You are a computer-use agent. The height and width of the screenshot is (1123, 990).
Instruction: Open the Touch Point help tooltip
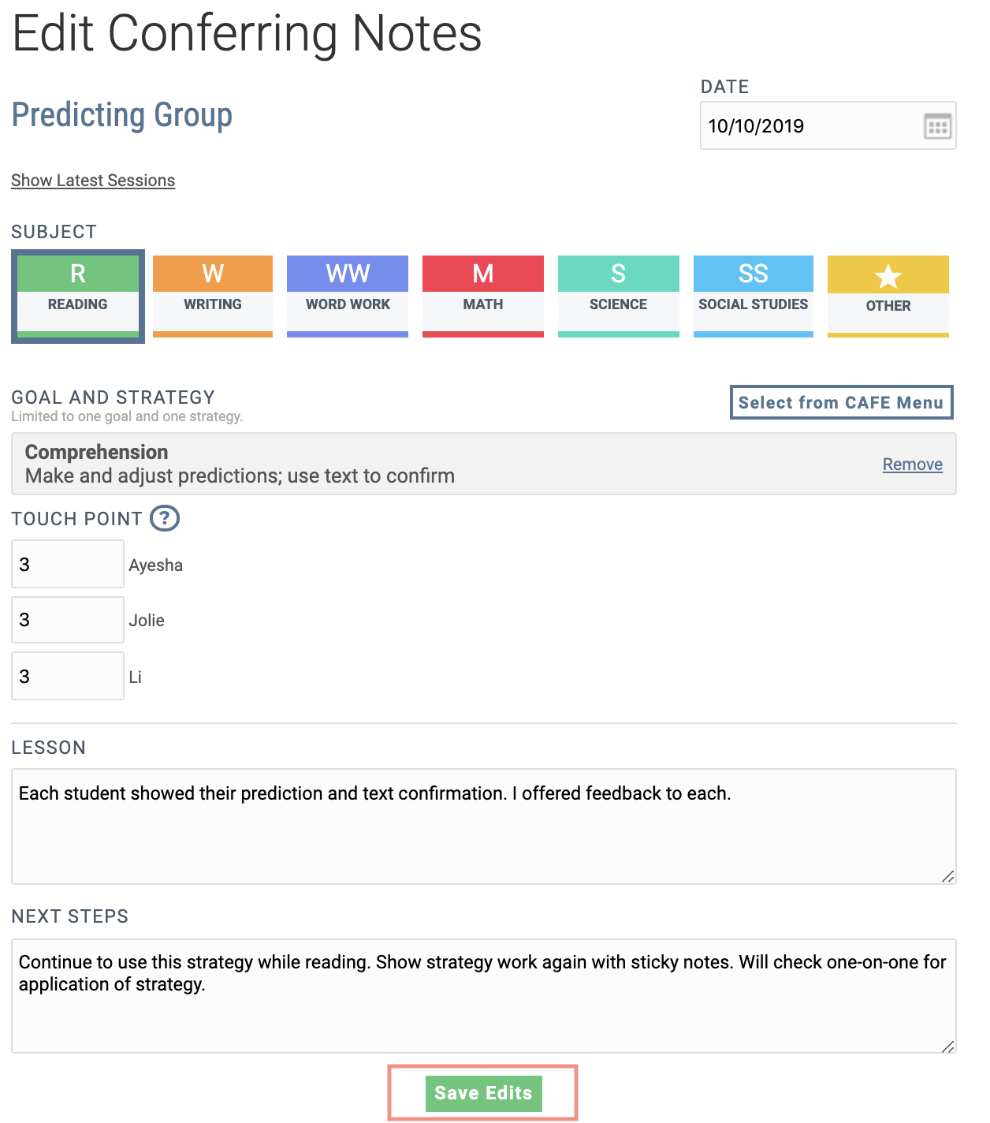[x=165, y=518]
